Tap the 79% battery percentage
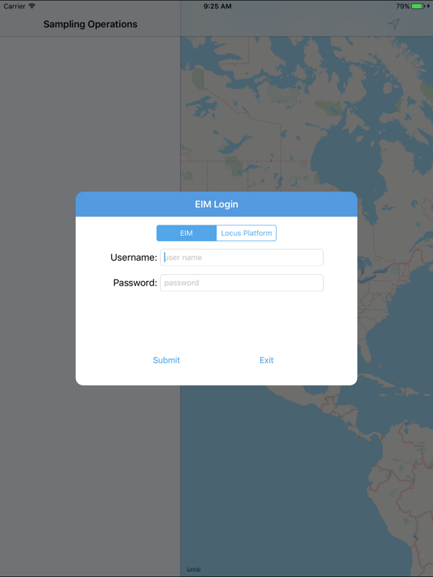Viewport: 433px width, 577px height. [x=403, y=6]
